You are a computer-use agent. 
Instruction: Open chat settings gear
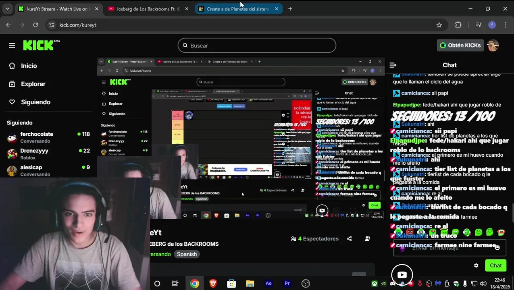(x=476, y=265)
